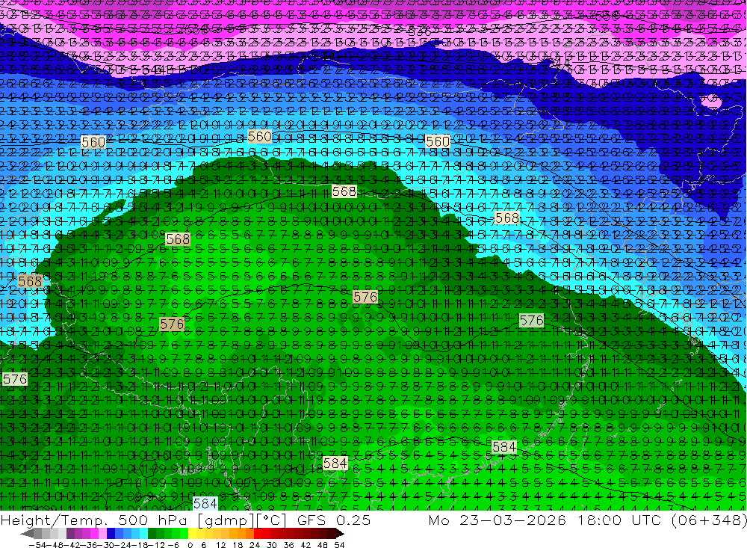Click the rightmost 560 contour label
The height and width of the screenshot is (548, 747).
(x=437, y=141)
